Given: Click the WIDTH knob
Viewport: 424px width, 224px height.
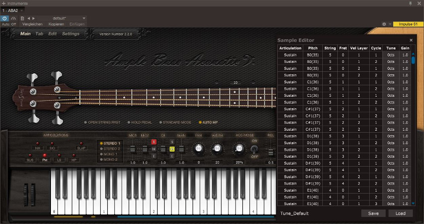Looking at the screenshot, I should point(217,149).
